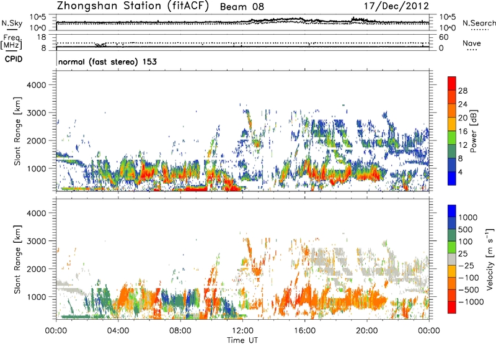Click the '12:00' time tick label
Viewport: 496px width, 344px height.
242,331
